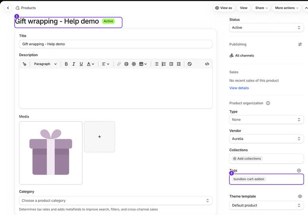Go back using the arrow button

(x=8, y=8)
